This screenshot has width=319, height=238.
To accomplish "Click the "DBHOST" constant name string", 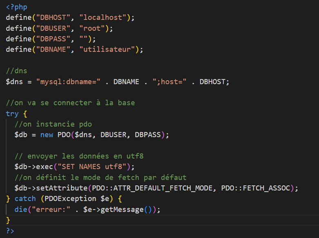I will (53, 18).
